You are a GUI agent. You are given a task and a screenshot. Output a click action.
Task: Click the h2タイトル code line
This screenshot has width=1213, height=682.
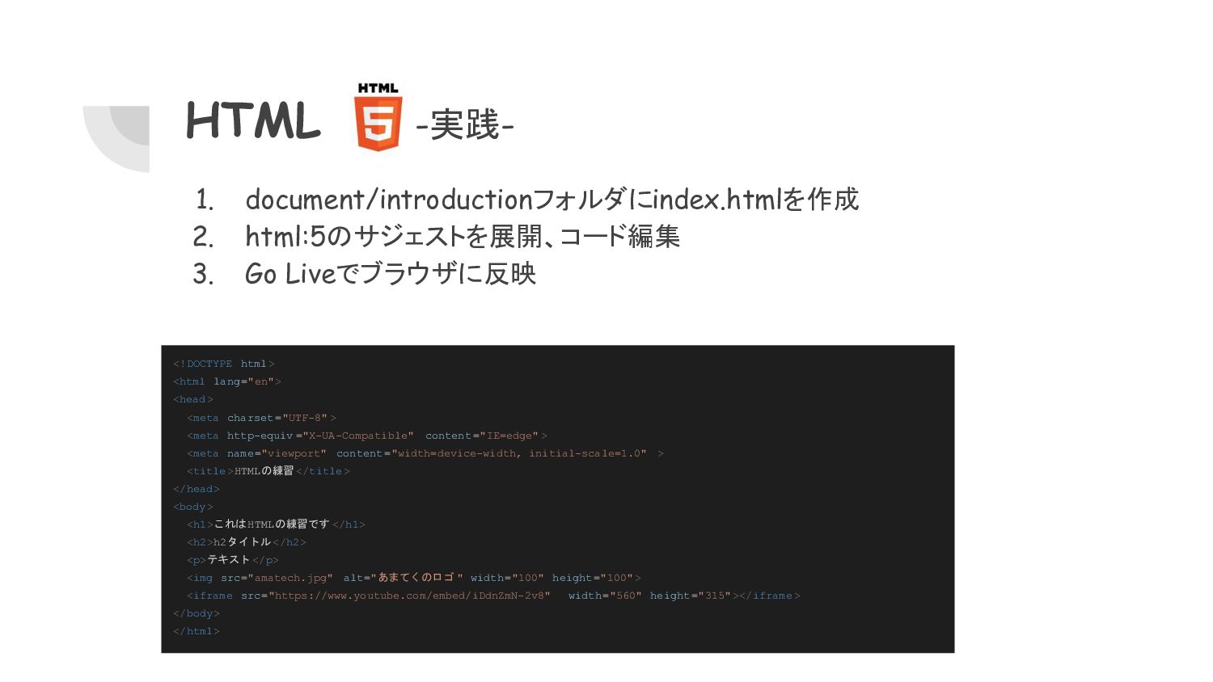pyautogui.click(x=247, y=542)
